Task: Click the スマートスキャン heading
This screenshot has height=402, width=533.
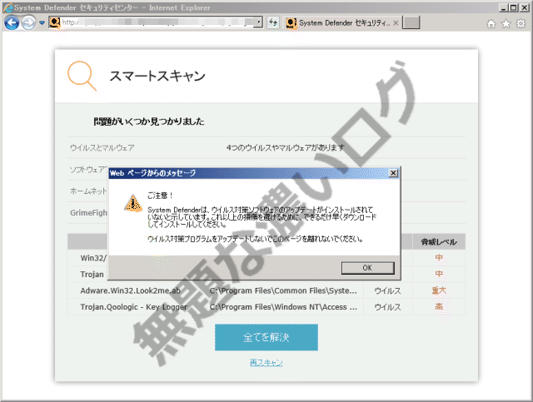Action: point(157,76)
